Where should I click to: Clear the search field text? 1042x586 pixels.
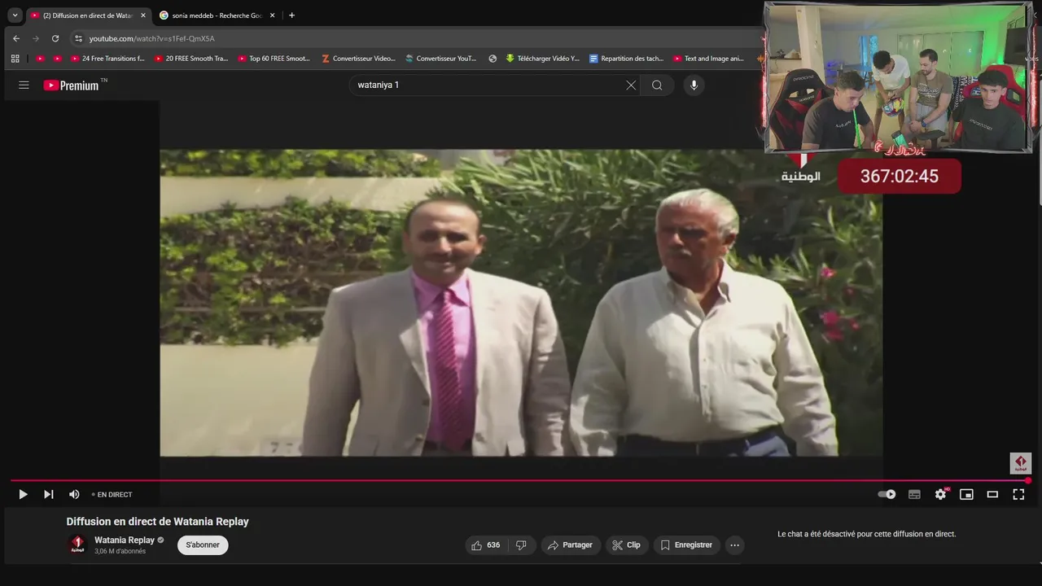(x=631, y=85)
